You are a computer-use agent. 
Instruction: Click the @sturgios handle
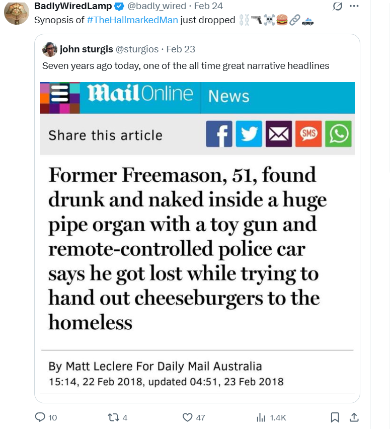[x=137, y=49]
